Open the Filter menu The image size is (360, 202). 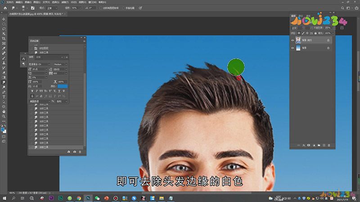65,2
